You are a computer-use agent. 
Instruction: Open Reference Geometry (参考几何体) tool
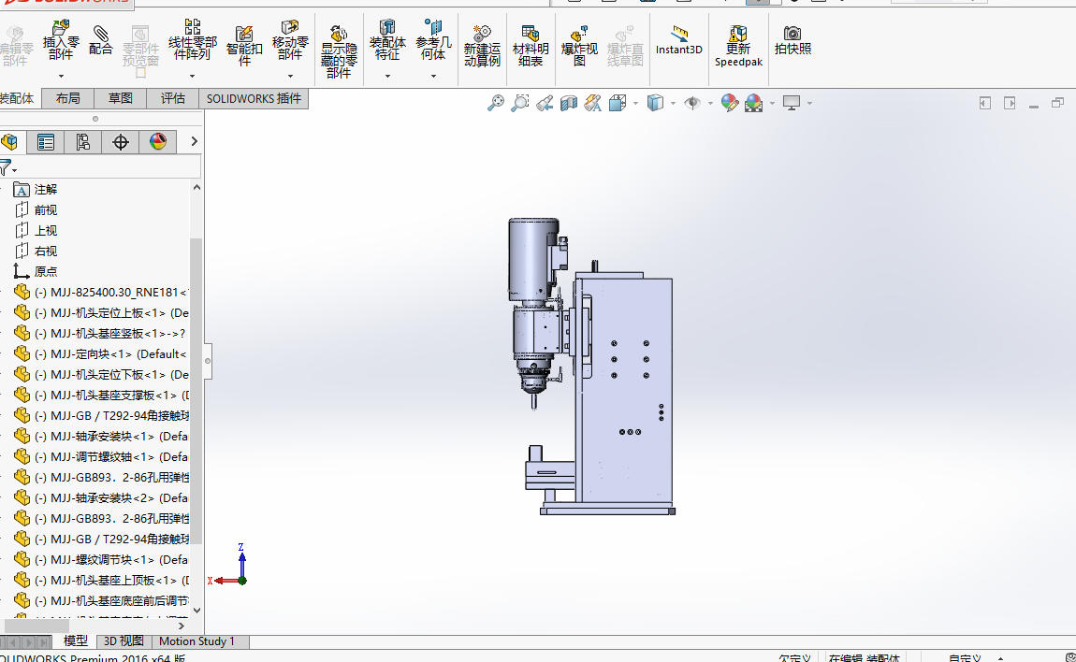pyautogui.click(x=434, y=40)
